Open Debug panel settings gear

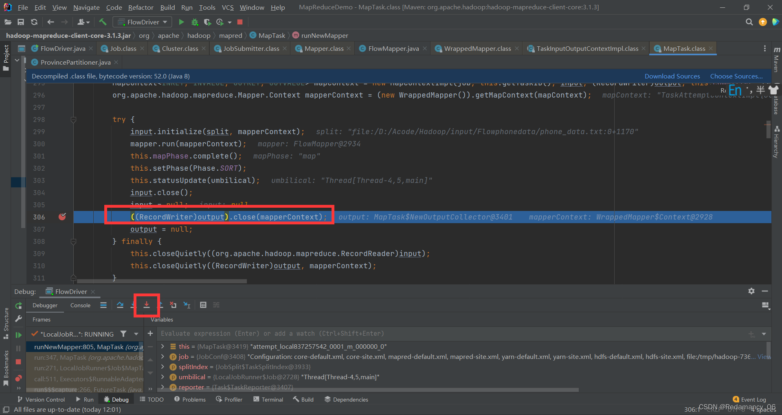point(751,291)
